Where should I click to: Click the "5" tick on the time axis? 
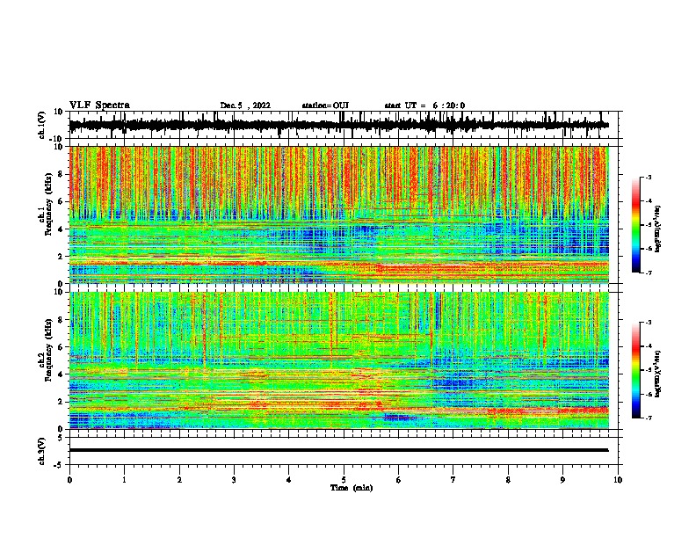[x=344, y=480]
